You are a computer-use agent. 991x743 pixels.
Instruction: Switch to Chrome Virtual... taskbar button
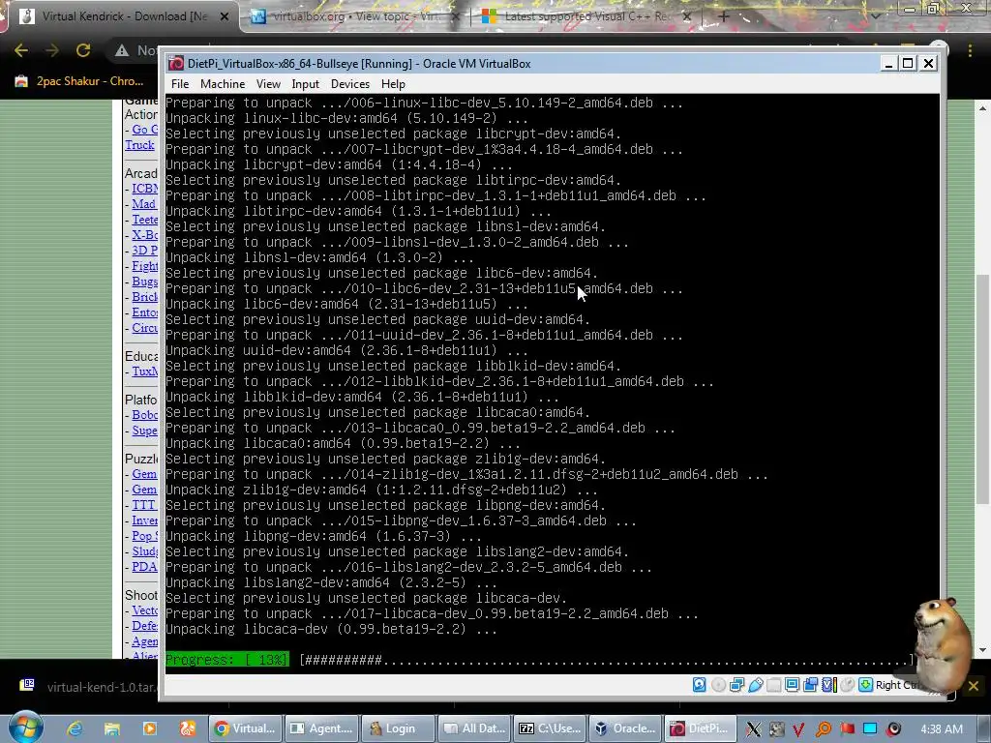(245, 728)
